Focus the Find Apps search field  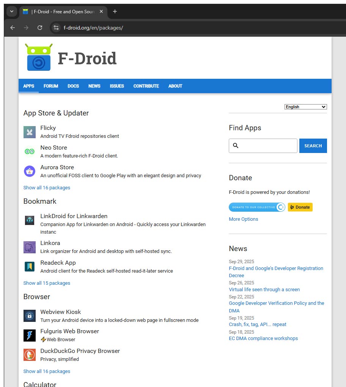coord(263,146)
